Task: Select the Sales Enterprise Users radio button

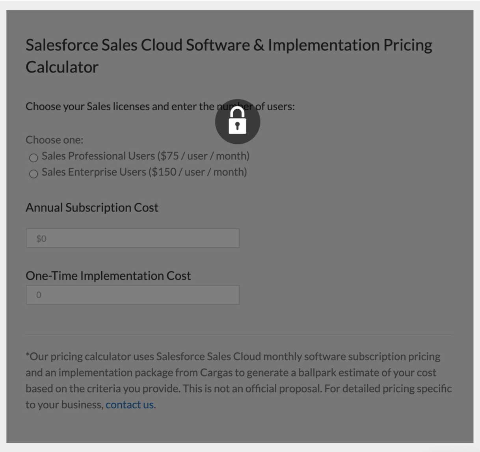Action: 33,174
